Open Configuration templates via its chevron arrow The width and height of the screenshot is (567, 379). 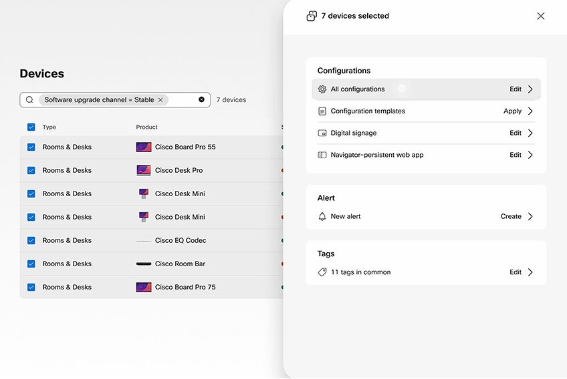coord(530,111)
